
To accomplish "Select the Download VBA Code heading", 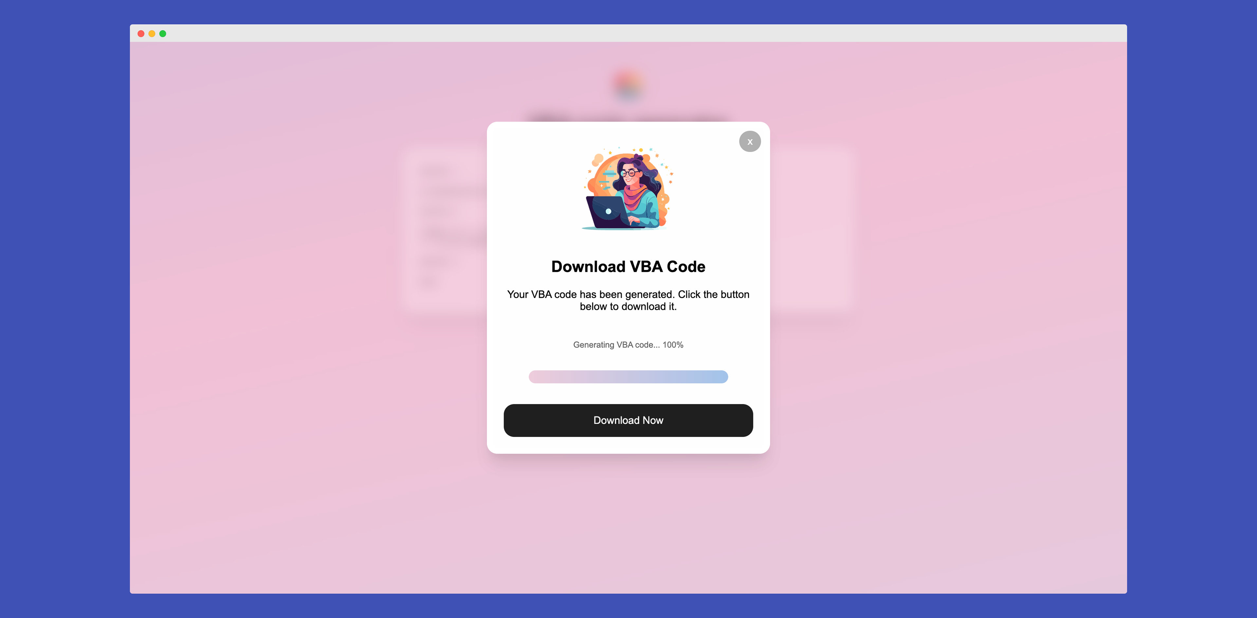I will point(628,266).
